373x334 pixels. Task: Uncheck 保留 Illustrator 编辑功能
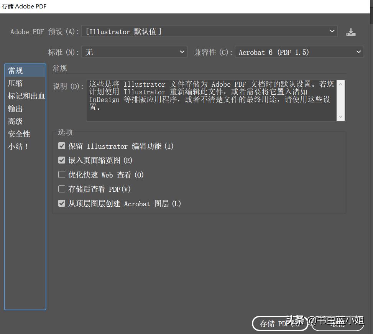(62, 145)
